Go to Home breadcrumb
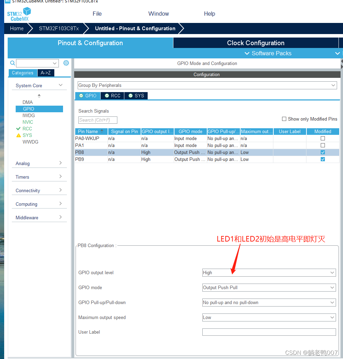This screenshot has width=343, height=359. click(17, 28)
